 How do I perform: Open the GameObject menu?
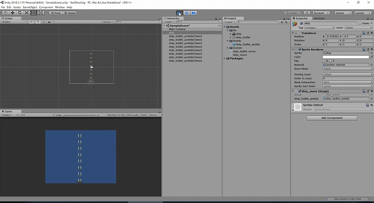[30, 7]
